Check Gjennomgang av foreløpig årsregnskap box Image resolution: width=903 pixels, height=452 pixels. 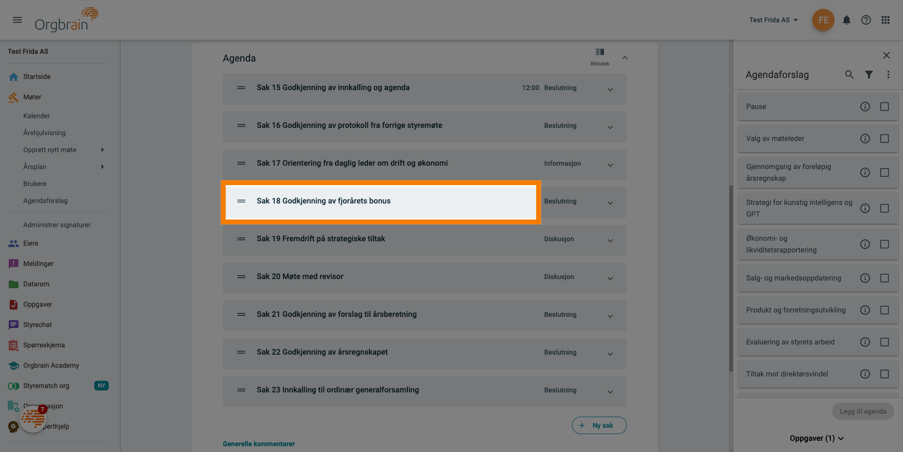coord(885,172)
